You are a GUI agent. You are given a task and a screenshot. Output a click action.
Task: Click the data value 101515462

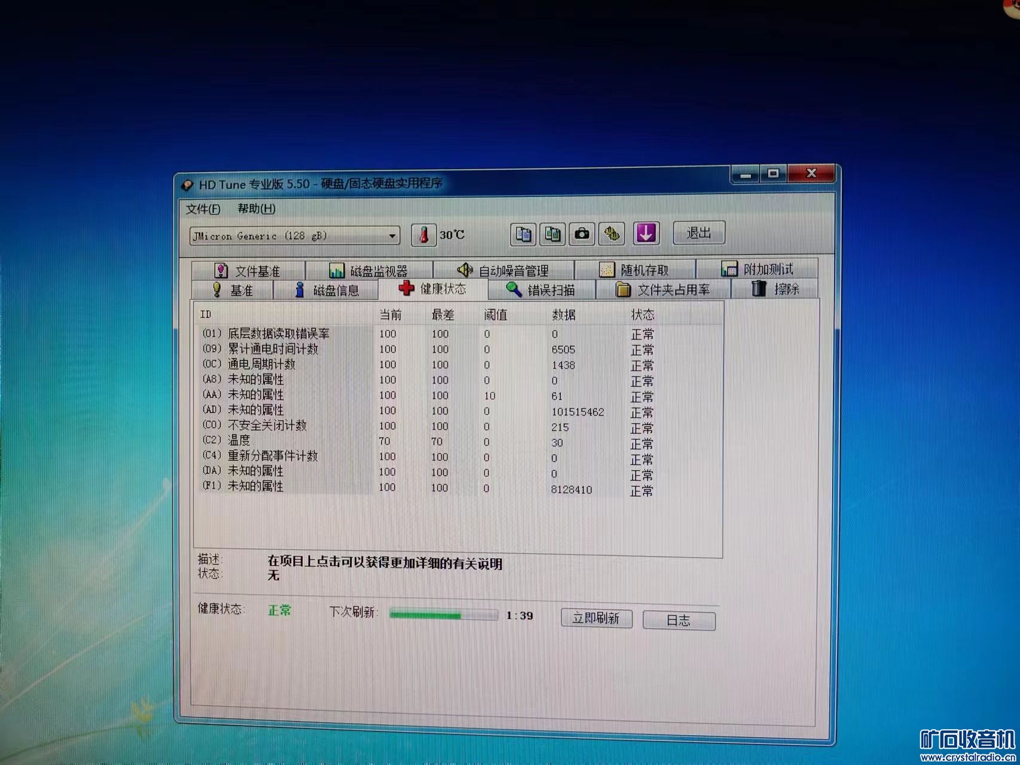[x=578, y=412]
